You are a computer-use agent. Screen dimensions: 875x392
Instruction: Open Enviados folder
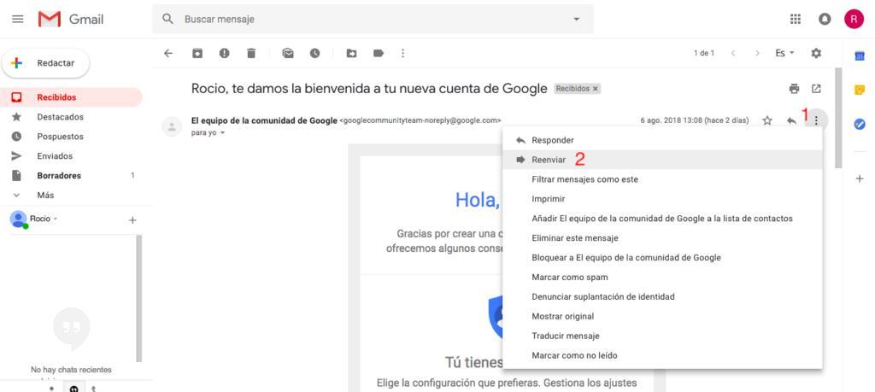click(x=72, y=156)
